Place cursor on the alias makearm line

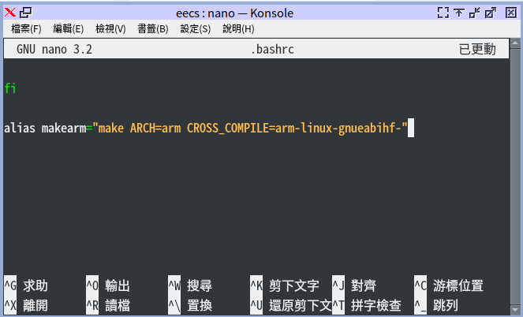click(205, 128)
